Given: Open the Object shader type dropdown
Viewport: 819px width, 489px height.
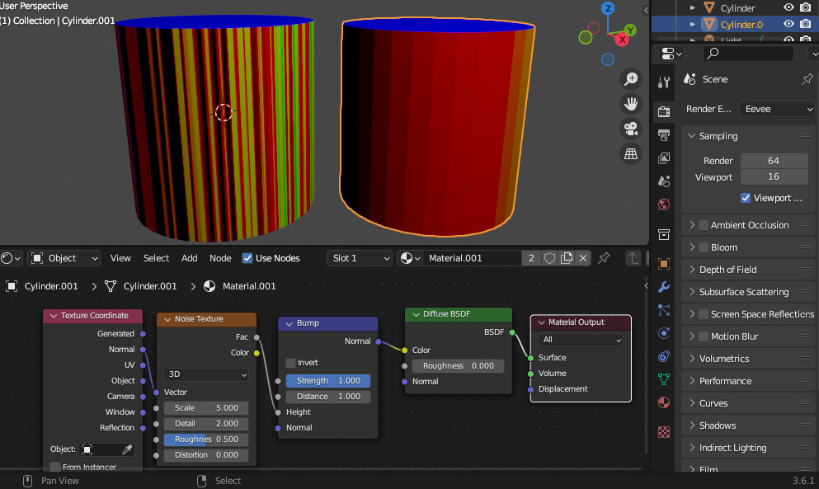Looking at the screenshot, I should (x=64, y=258).
